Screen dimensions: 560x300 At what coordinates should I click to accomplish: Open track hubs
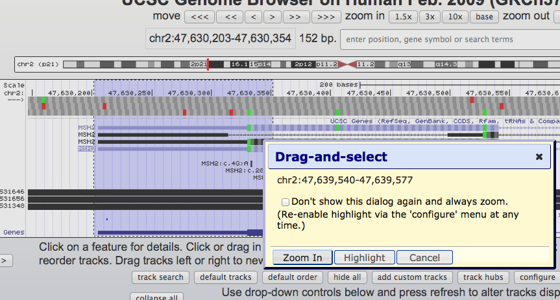tap(483, 277)
